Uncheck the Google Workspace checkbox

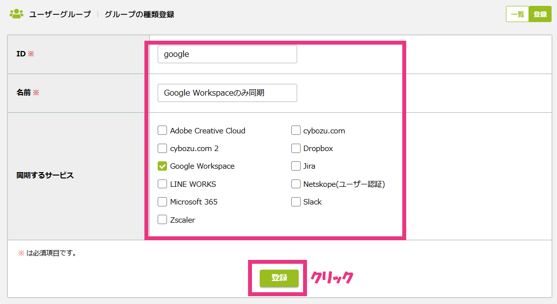[163, 166]
